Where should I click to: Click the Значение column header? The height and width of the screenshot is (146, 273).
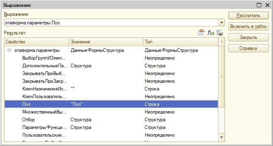pos(106,42)
